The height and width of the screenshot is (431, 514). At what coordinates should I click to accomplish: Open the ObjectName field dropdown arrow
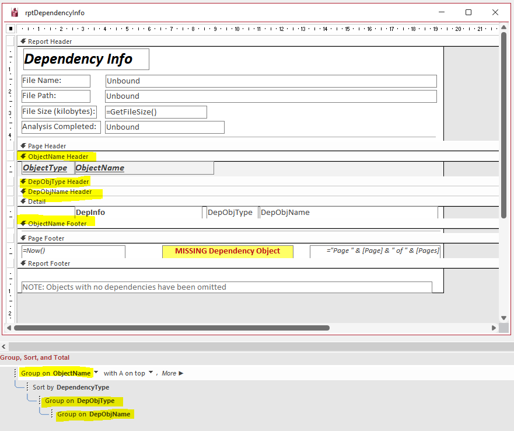click(96, 372)
